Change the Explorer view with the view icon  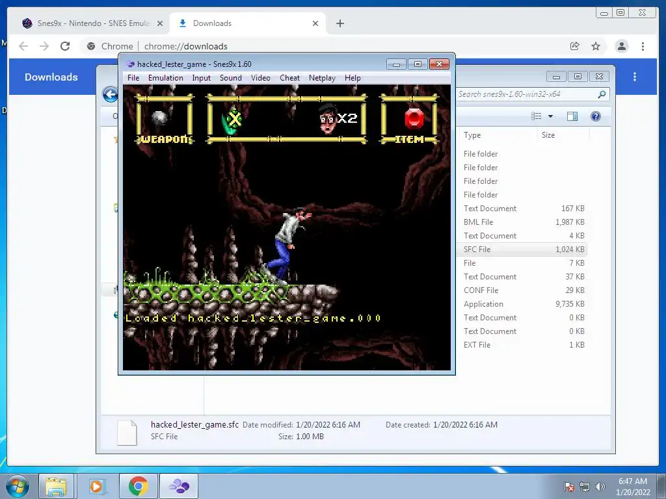[537, 116]
